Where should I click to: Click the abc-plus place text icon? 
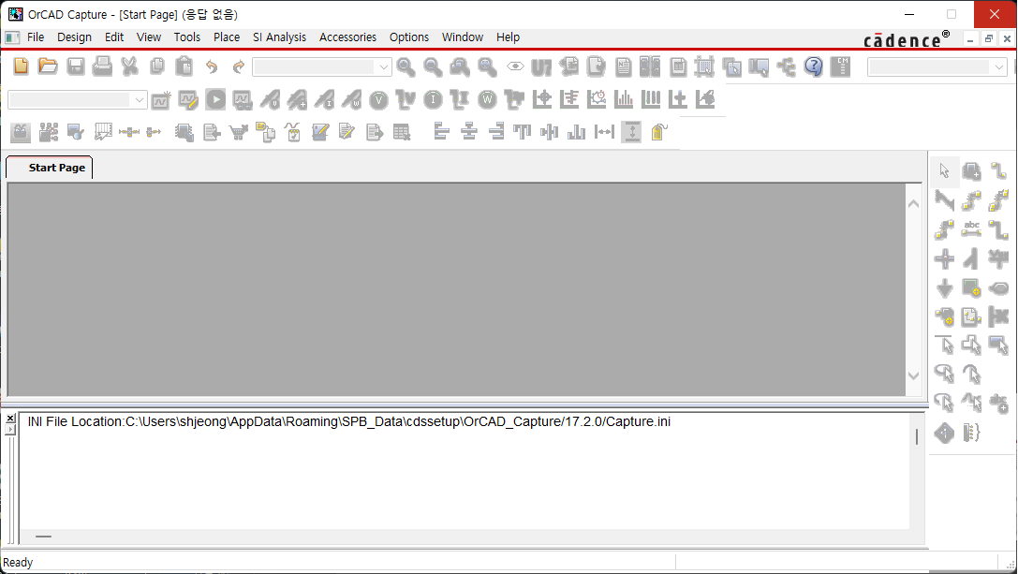[x=998, y=404]
